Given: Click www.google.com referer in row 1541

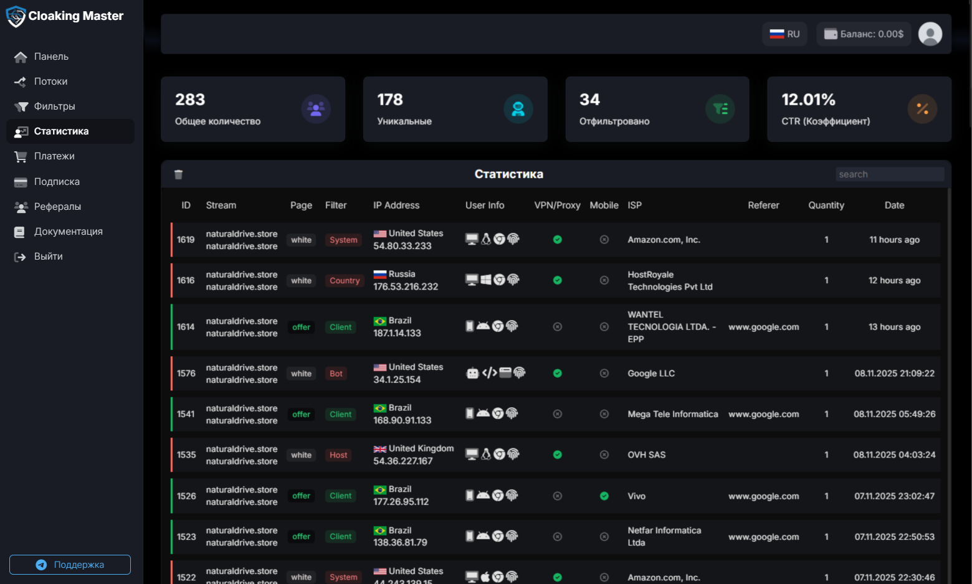Looking at the screenshot, I should (x=763, y=414).
